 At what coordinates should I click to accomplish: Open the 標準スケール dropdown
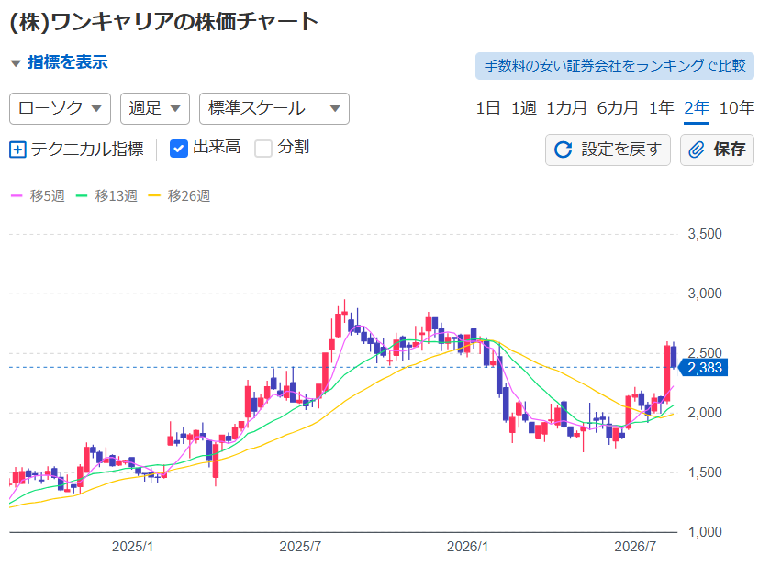pyautogui.click(x=274, y=108)
